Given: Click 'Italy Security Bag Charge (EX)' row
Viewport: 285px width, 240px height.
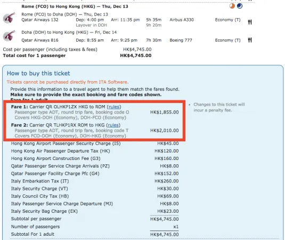Looking at the screenshot, I should (94, 211).
